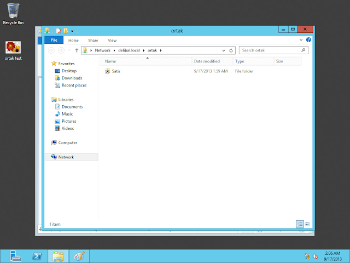This screenshot has width=350, height=263.
Task: Open the address bar history dropdown
Action: pos(224,50)
